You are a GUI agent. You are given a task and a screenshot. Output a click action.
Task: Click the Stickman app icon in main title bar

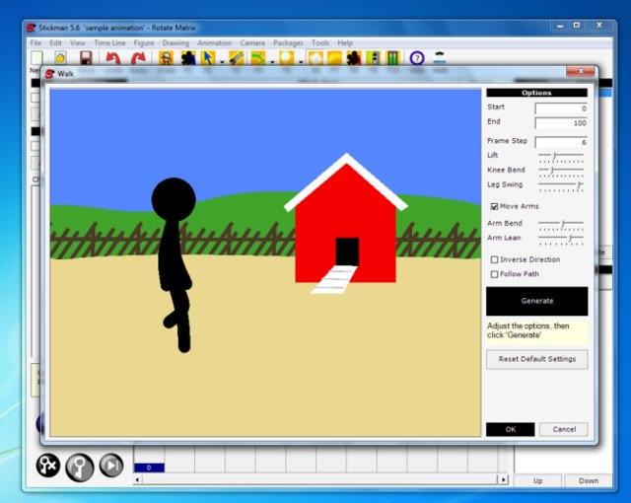pos(31,28)
